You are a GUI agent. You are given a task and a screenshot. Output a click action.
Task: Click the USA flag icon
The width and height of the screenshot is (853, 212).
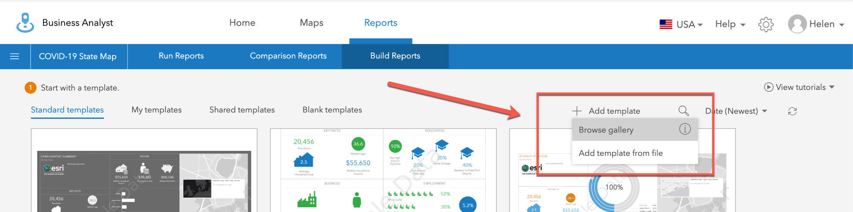coord(666,24)
